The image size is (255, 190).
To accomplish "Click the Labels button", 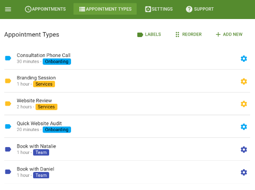I will coord(149,35).
